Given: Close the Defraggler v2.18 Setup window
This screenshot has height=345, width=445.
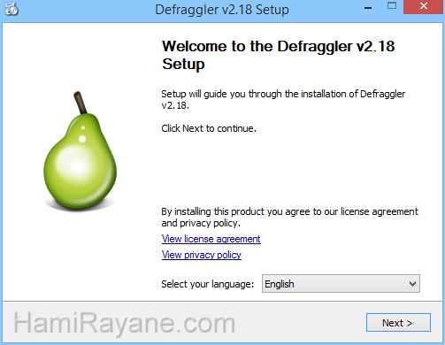Looking at the screenshot, I should 424,6.
